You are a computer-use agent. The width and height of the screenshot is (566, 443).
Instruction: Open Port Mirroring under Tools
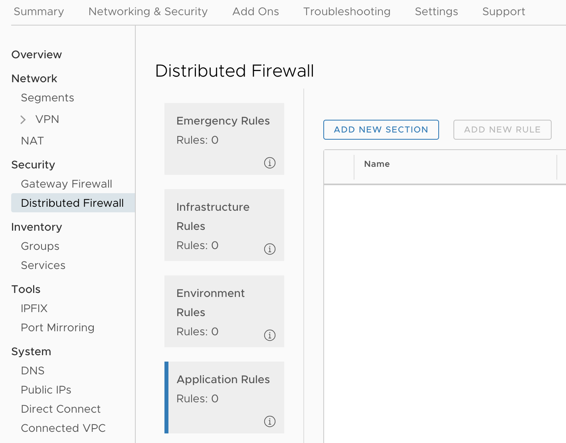57,328
